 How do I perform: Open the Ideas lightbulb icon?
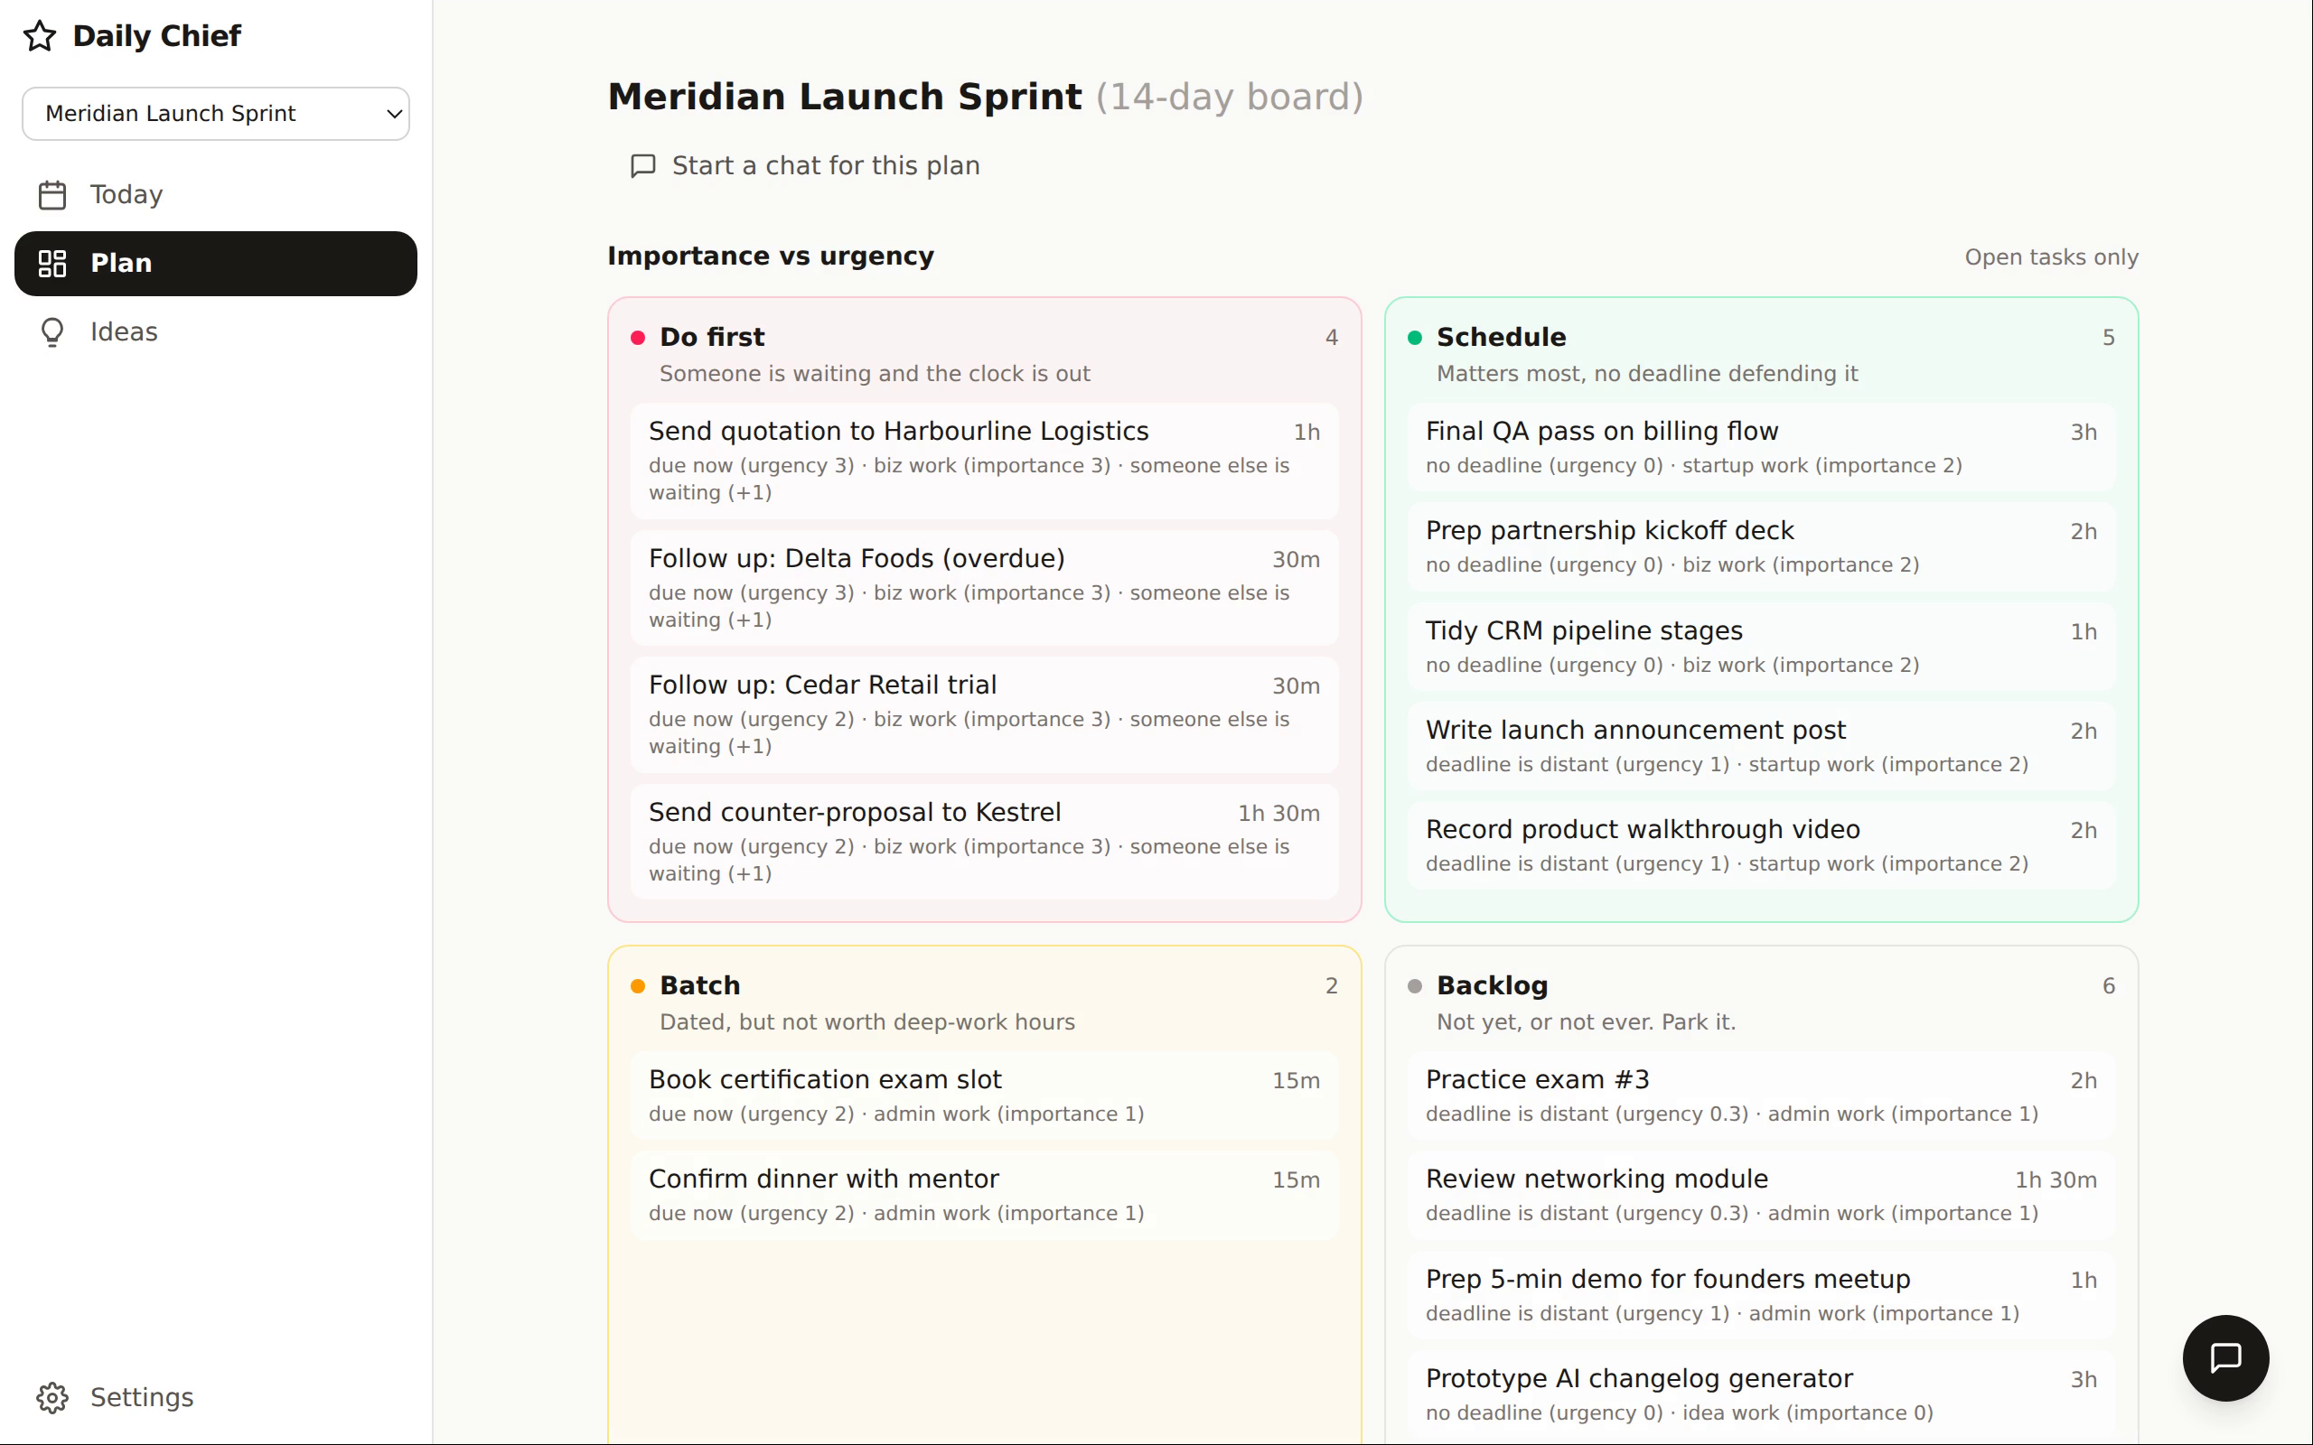pyautogui.click(x=52, y=331)
